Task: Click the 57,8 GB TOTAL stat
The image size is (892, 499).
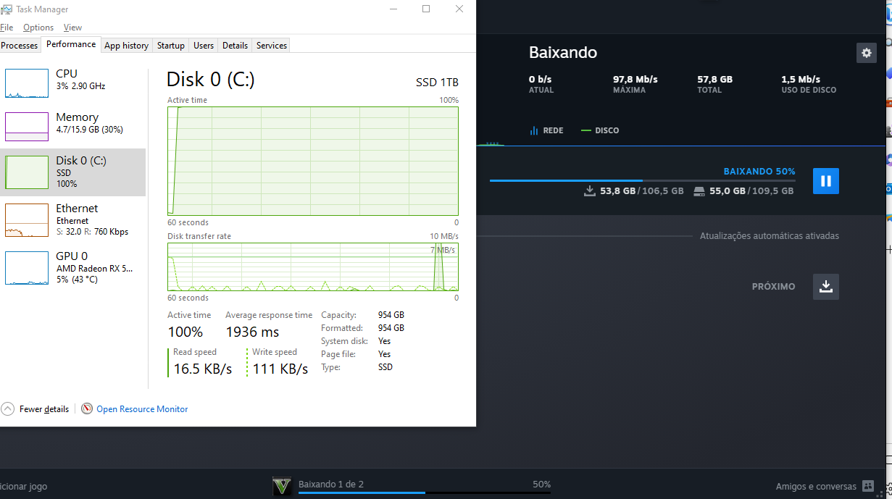Action: [714, 84]
